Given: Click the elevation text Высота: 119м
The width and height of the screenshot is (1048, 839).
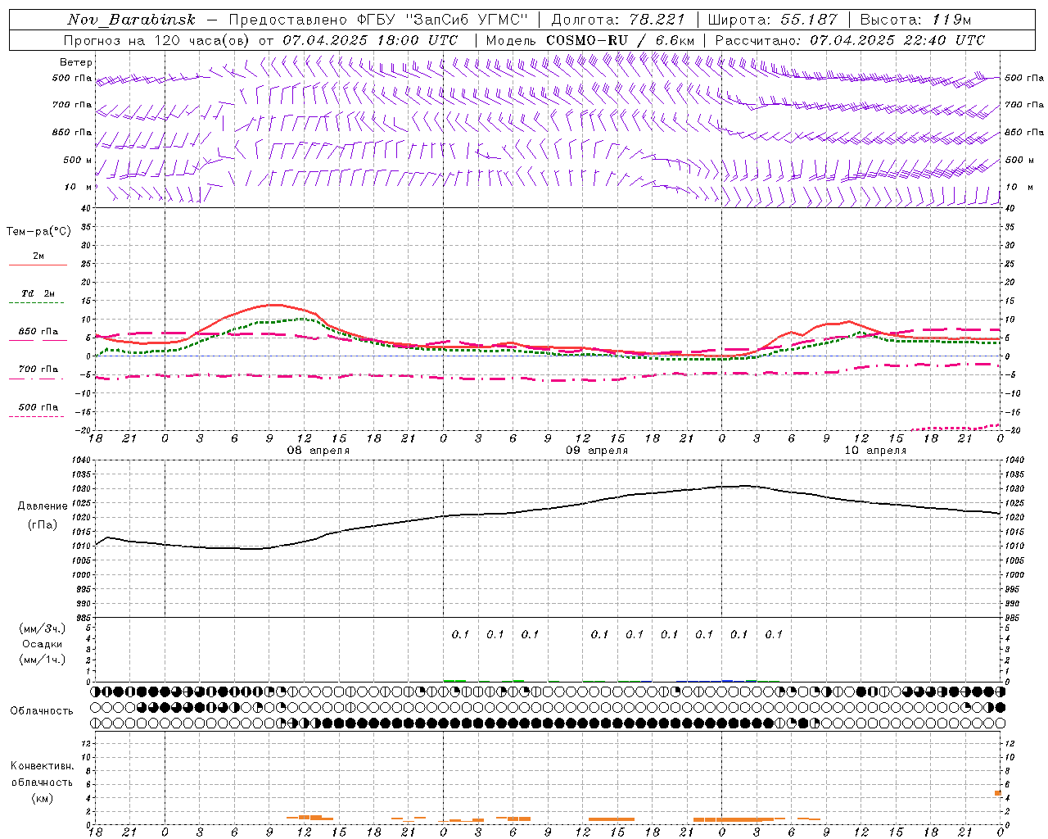Looking at the screenshot, I should coord(915,20).
